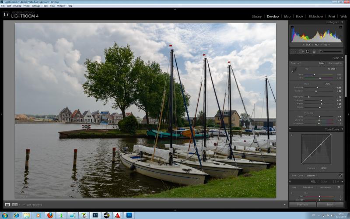Screen dimensions: 350x219
Task: Toggle the HSL panel on/off switch
Action: pyautogui.click(x=290, y=182)
